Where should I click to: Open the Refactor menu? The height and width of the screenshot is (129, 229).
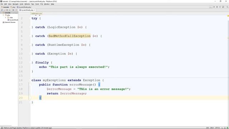click(27, 4)
